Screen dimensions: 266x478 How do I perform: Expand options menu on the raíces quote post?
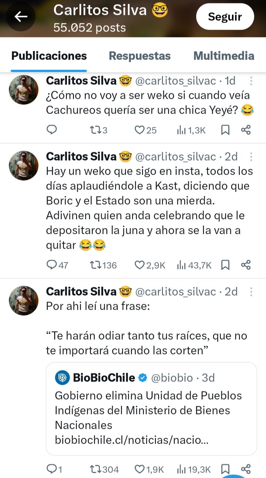[x=251, y=292]
